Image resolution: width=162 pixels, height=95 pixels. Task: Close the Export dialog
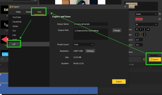(x=125, y=7)
